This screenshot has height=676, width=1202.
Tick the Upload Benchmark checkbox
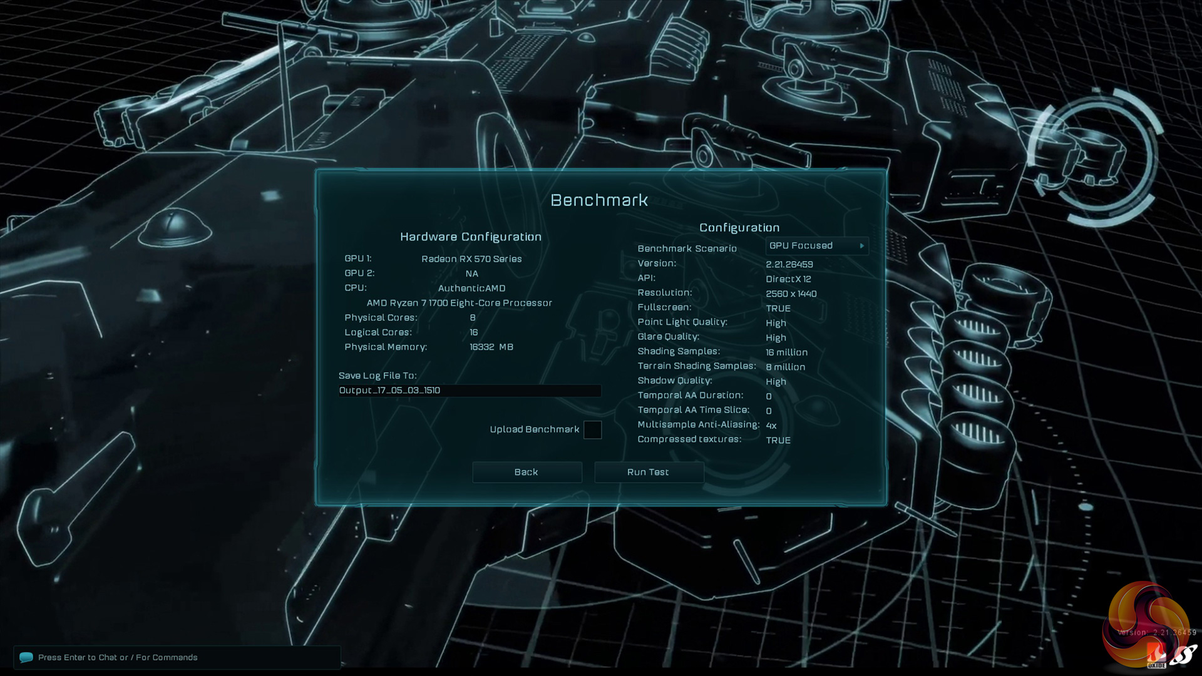coord(592,429)
